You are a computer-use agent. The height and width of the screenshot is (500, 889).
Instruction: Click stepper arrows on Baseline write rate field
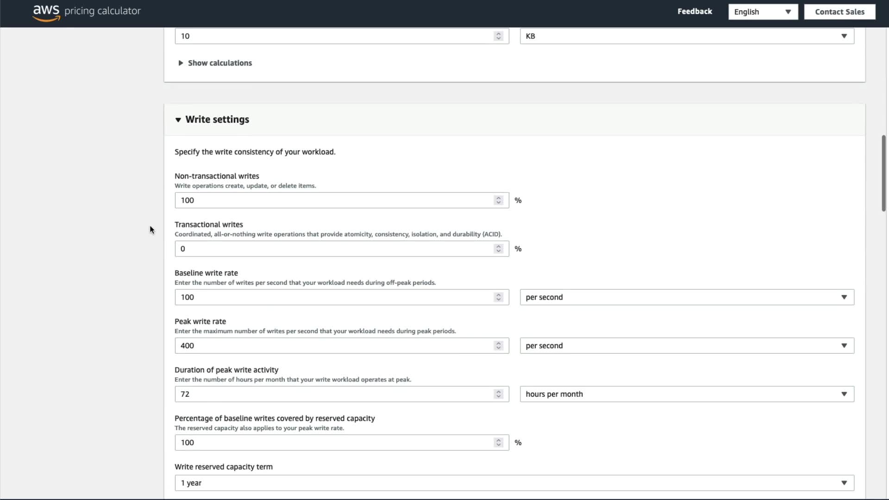498,297
